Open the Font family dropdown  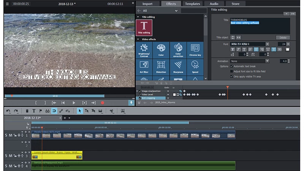[x=268, y=44]
